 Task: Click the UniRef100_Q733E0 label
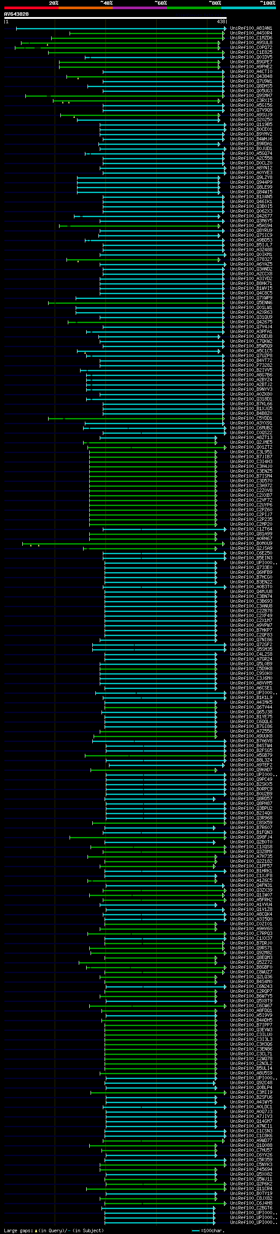tap(251, 567)
